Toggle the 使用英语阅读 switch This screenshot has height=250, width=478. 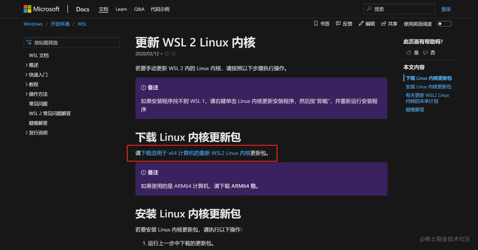click(x=444, y=24)
